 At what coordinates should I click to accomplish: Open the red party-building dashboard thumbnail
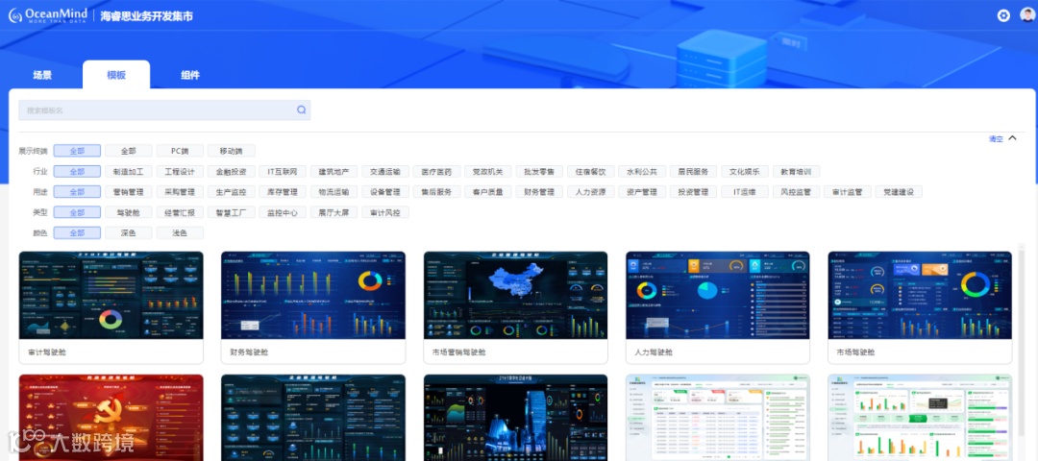pyautogui.click(x=111, y=418)
